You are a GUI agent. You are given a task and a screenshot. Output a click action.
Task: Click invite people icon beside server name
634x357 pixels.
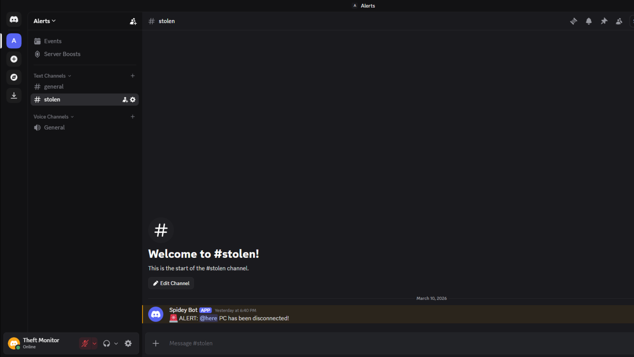point(133,21)
